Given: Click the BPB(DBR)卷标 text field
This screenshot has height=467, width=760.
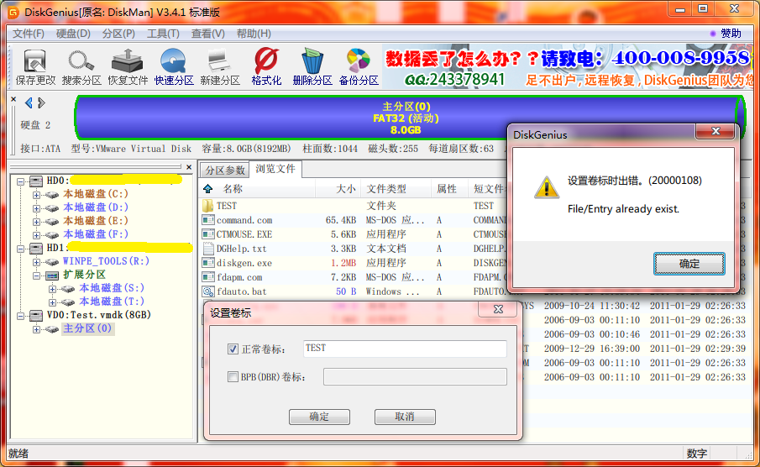Looking at the screenshot, I should click(x=415, y=377).
